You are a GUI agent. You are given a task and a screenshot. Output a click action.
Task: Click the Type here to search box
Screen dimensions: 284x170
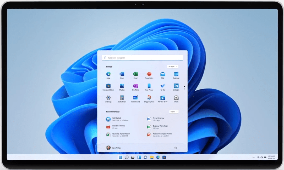pyautogui.click(x=142, y=58)
